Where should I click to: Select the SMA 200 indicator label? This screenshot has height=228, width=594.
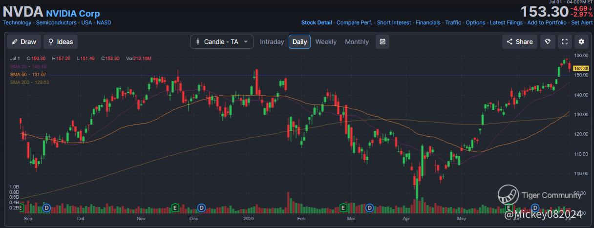click(x=30, y=82)
